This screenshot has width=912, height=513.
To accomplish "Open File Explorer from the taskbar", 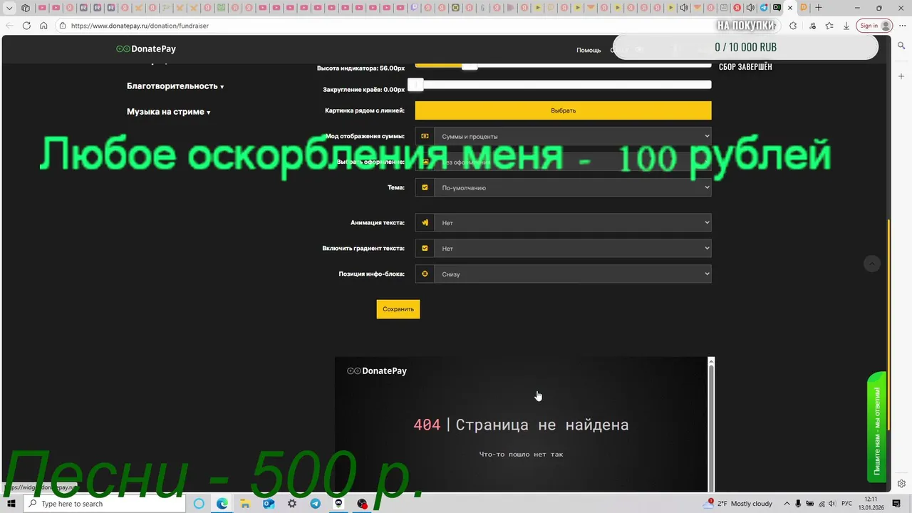I will [245, 504].
